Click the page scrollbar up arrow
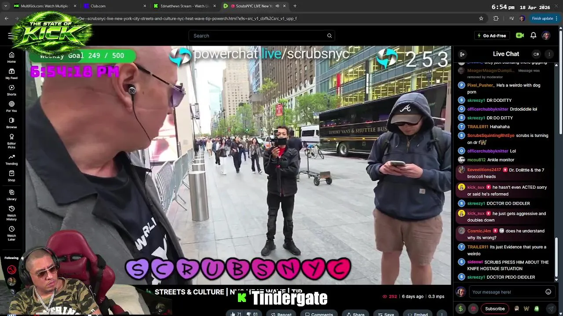Image resolution: width=563 pixels, height=316 pixels. [560, 29]
